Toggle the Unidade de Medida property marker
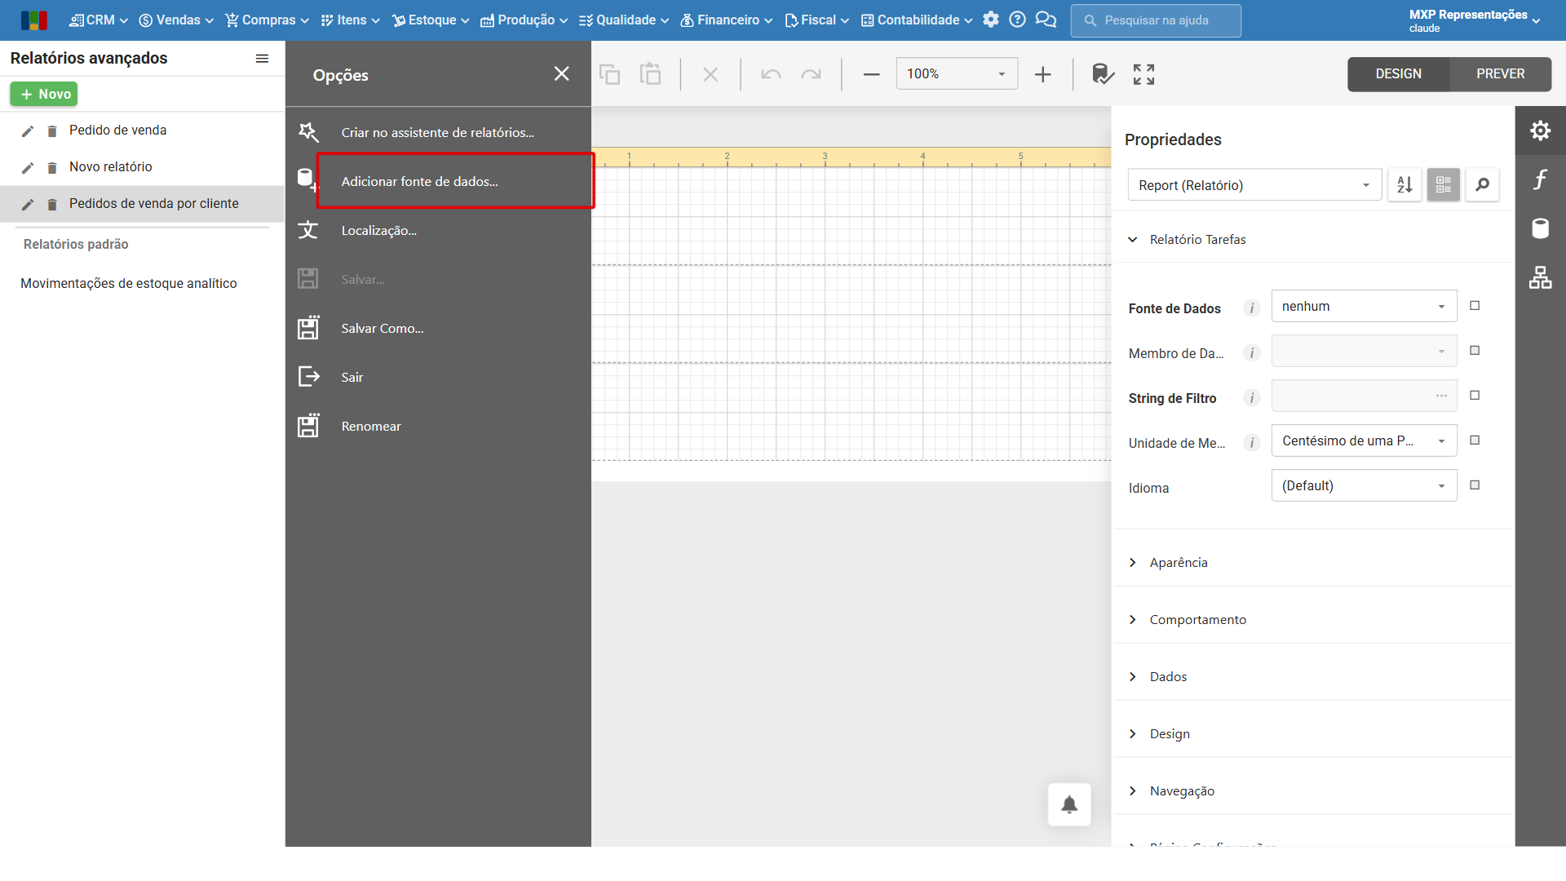1566x881 pixels. click(x=1475, y=440)
